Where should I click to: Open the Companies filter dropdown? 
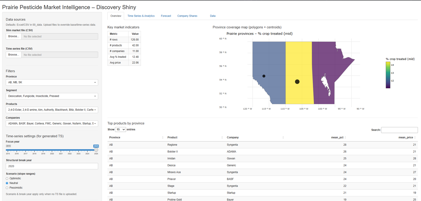coord(52,123)
